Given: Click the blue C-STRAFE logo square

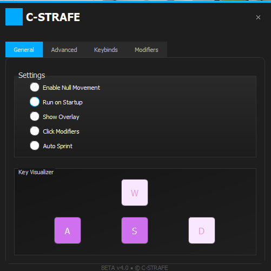Looking at the screenshot, I should pos(14,17).
